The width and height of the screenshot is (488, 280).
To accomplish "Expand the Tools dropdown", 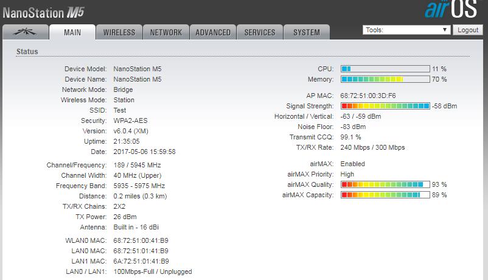I will point(406,30).
